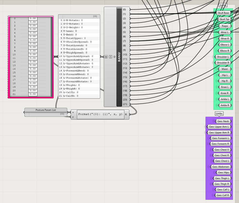239x203 pixels.
Task: Click the 0.00 field on slider row 10
Action: click(33, 54)
